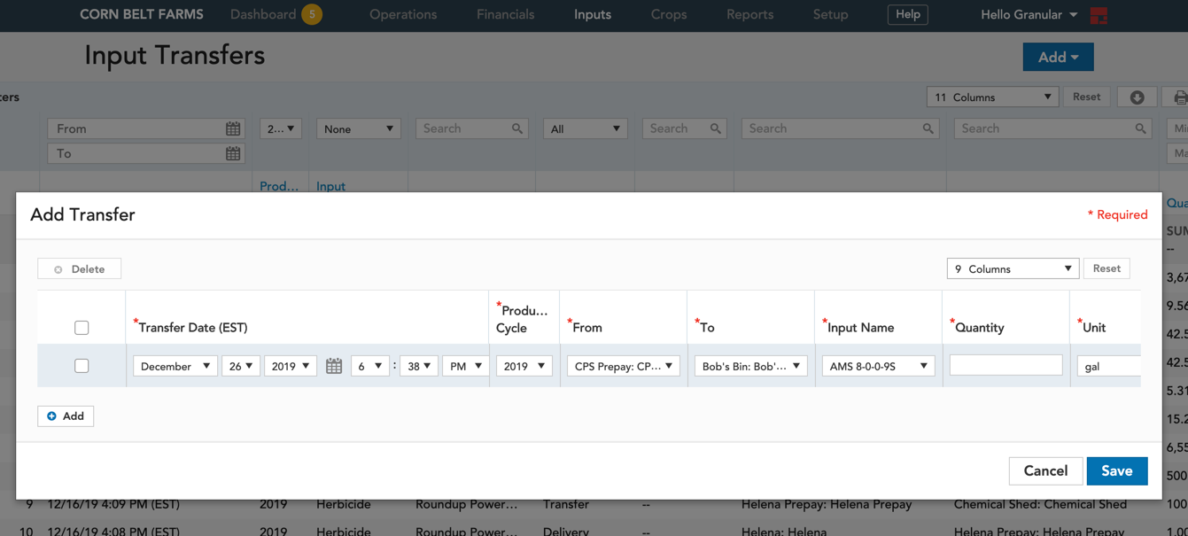
Task: Open the Reports menu
Action: [749, 15]
